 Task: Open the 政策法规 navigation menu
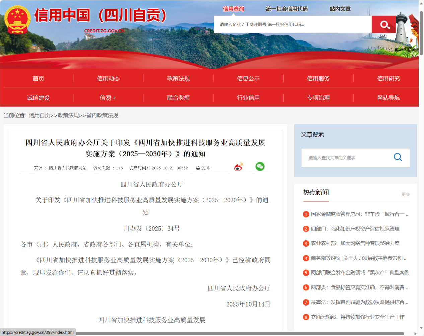(x=178, y=78)
